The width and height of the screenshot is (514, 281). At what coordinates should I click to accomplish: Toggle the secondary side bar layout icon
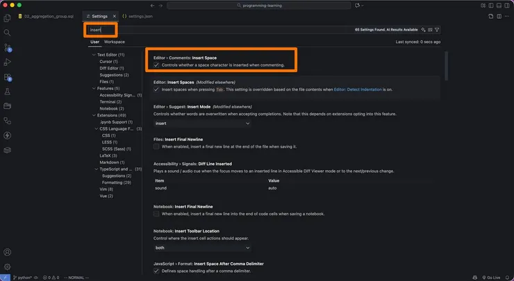[x=507, y=6]
